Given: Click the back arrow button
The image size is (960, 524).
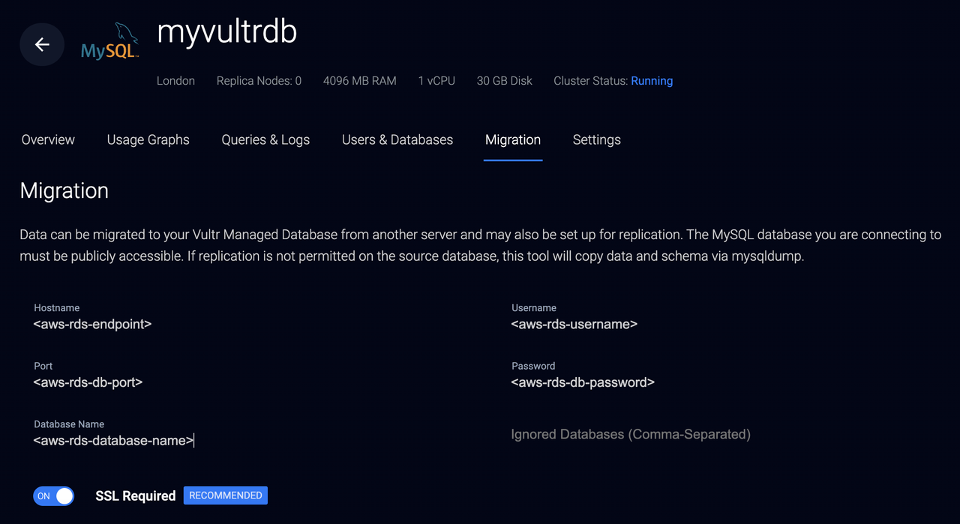Looking at the screenshot, I should [x=42, y=44].
